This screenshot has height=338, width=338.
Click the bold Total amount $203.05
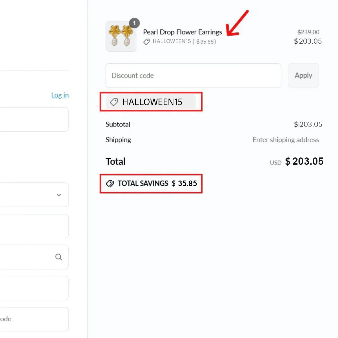[304, 161]
